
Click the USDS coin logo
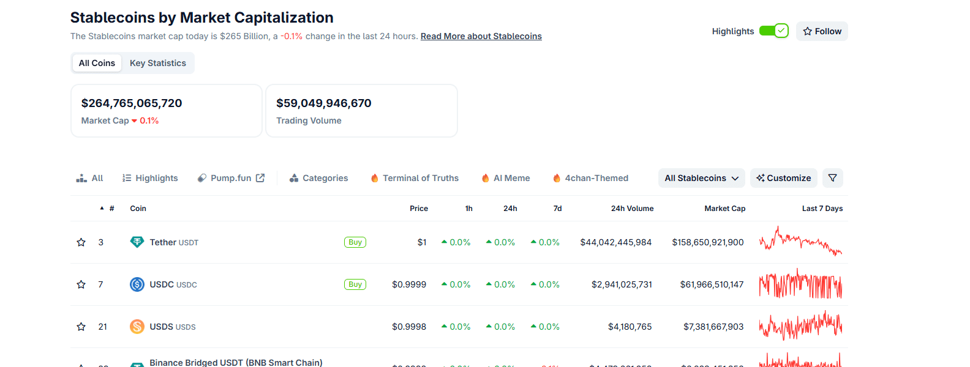pos(137,327)
